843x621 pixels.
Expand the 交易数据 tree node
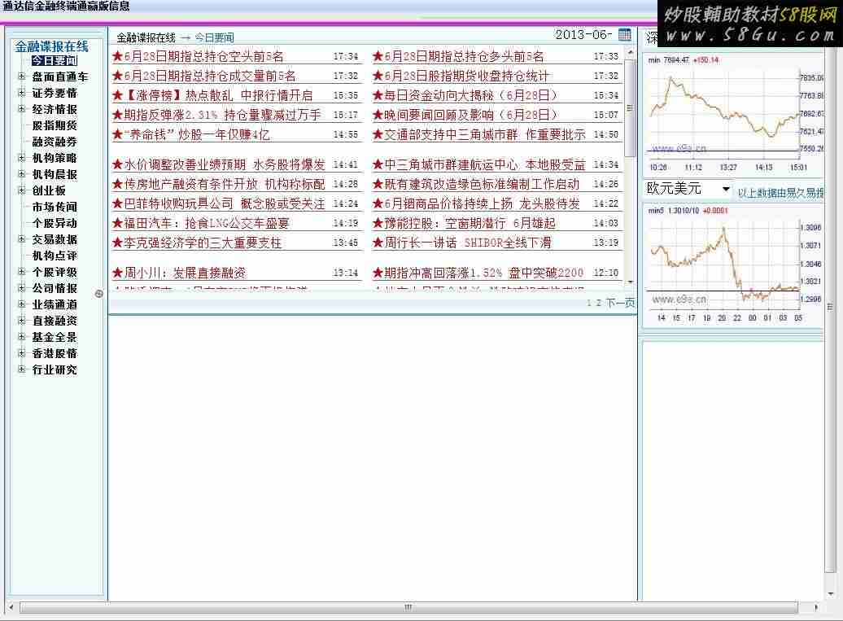coord(21,238)
